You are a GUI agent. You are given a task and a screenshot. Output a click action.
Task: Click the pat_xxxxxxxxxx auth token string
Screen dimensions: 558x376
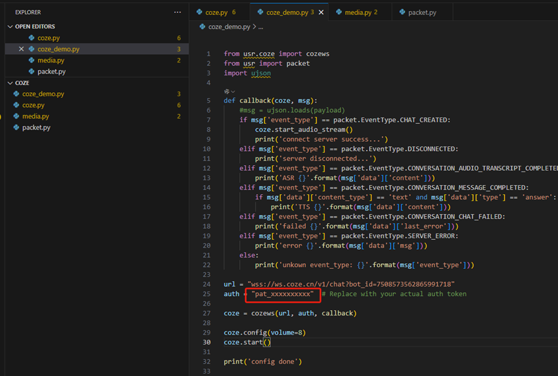(x=283, y=294)
